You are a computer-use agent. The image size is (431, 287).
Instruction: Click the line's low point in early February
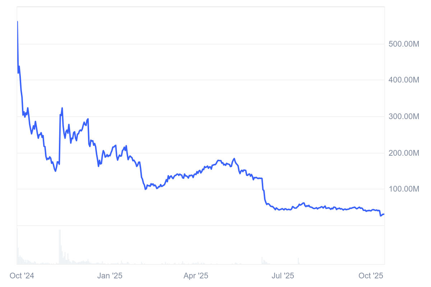tap(145, 189)
